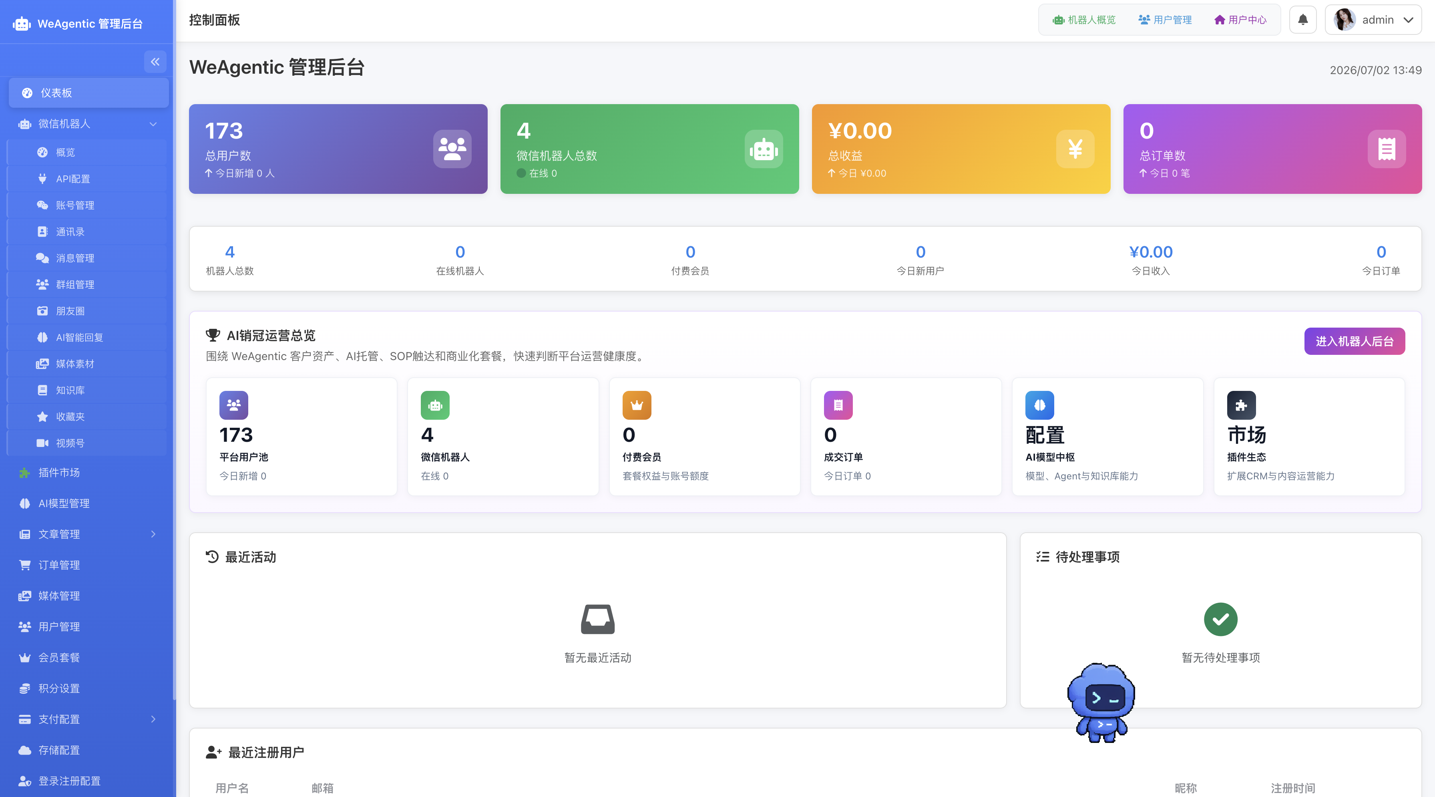The image size is (1435, 797).
Task: Click the green robot icon in 微信机器人 overview card
Action: [x=435, y=405]
